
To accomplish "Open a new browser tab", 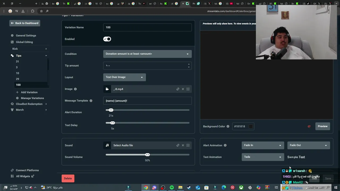I will (36, 4).
